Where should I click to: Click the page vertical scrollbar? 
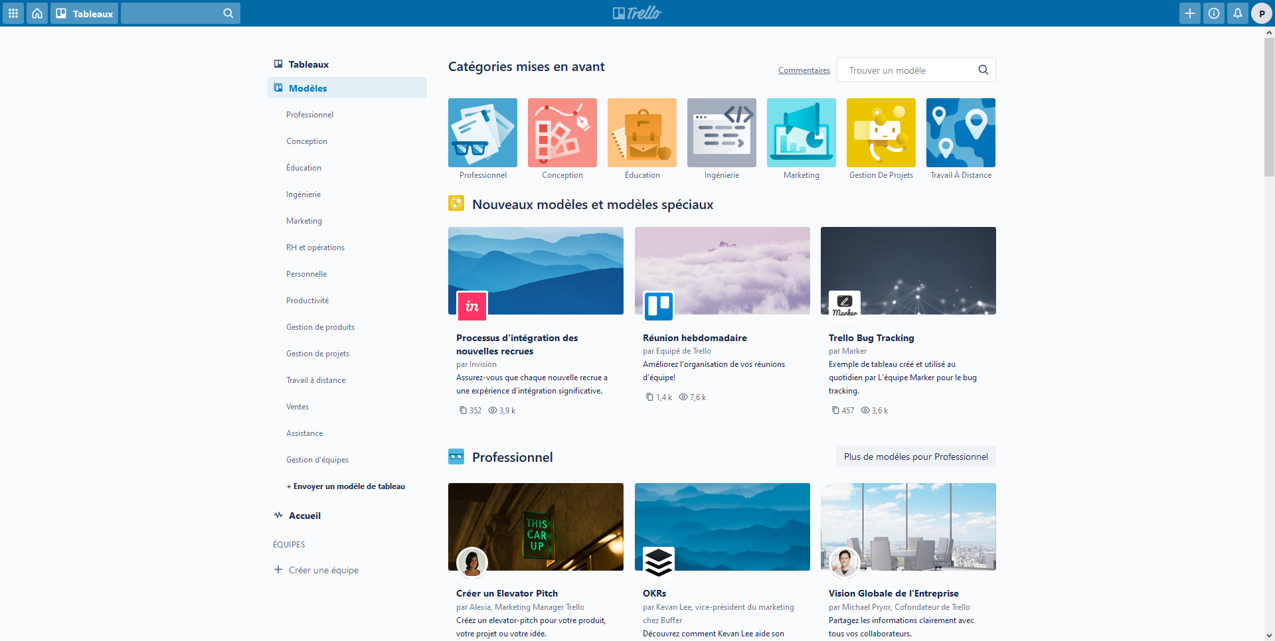(x=1269, y=106)
